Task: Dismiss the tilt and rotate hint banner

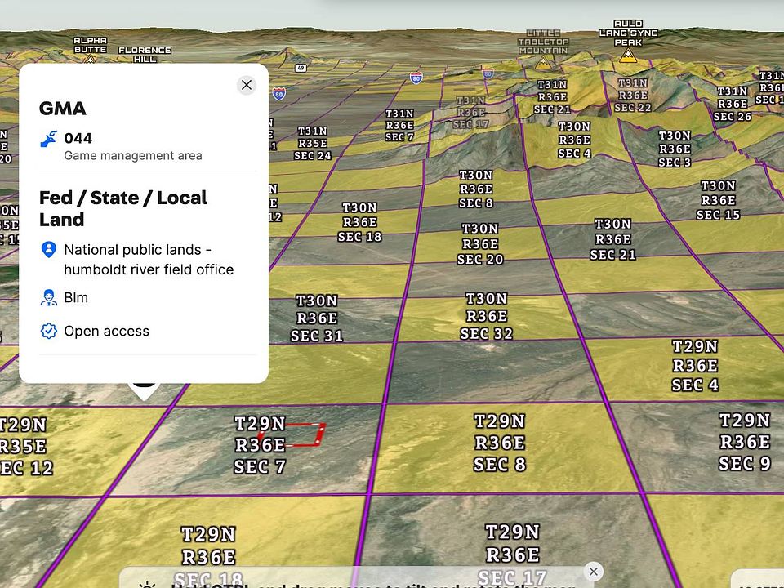Action: [594, 572]
